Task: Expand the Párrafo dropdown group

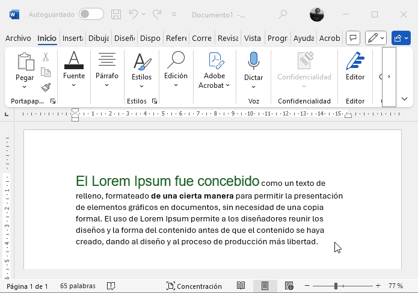Action: click(x=107, y=68)
